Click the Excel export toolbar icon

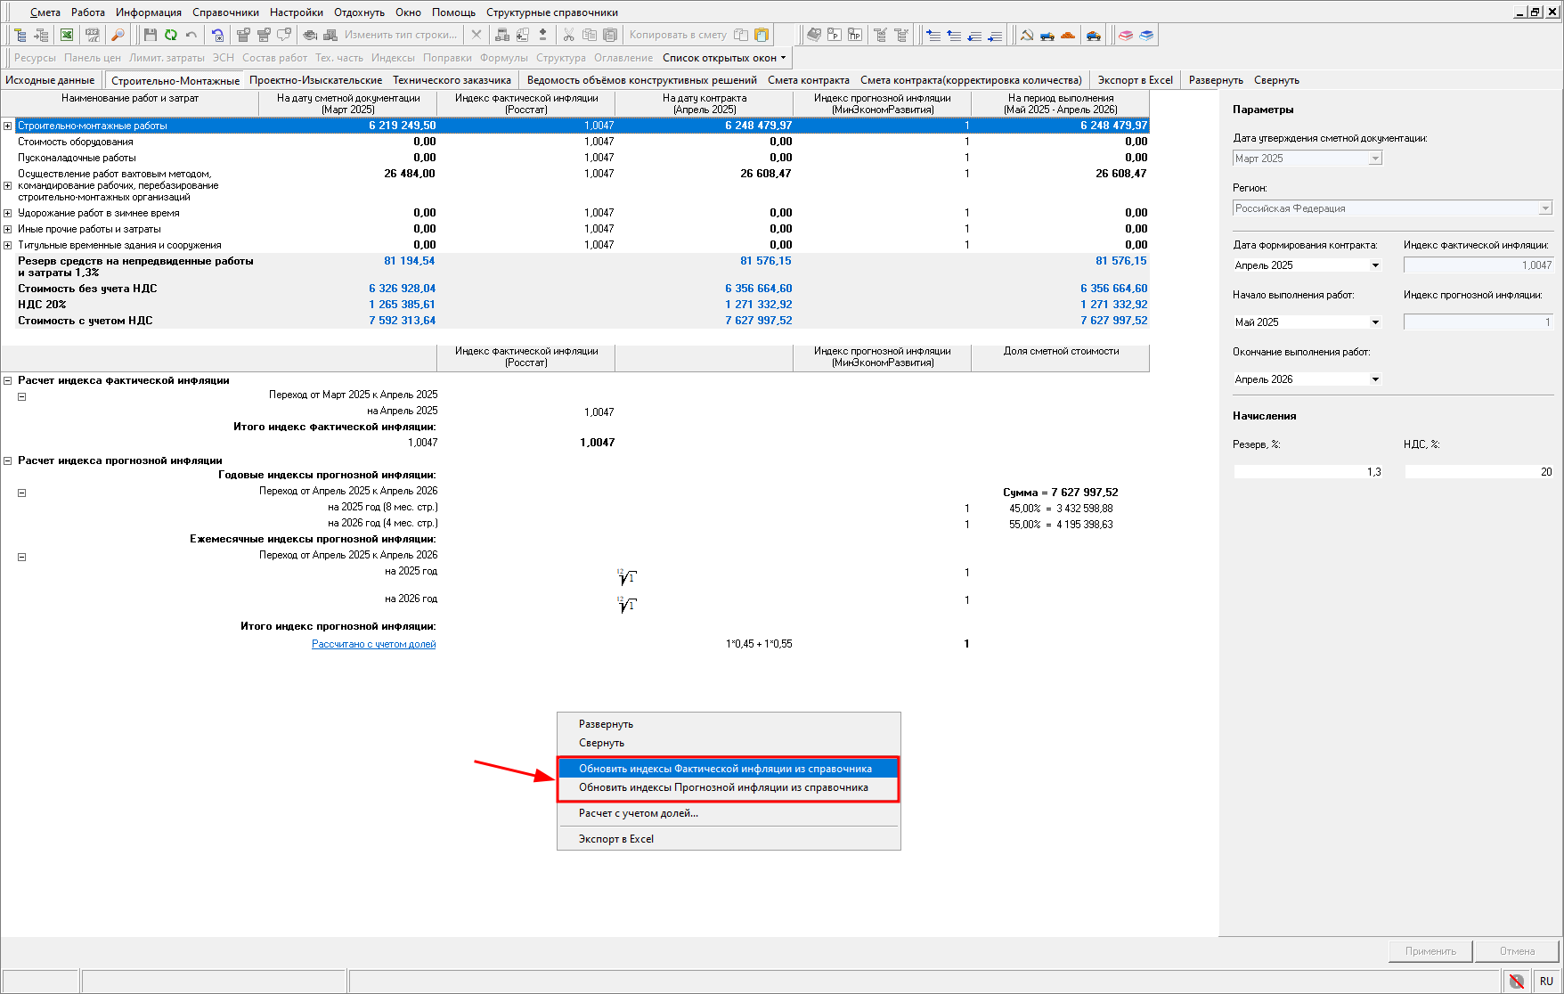coord(67,35)
